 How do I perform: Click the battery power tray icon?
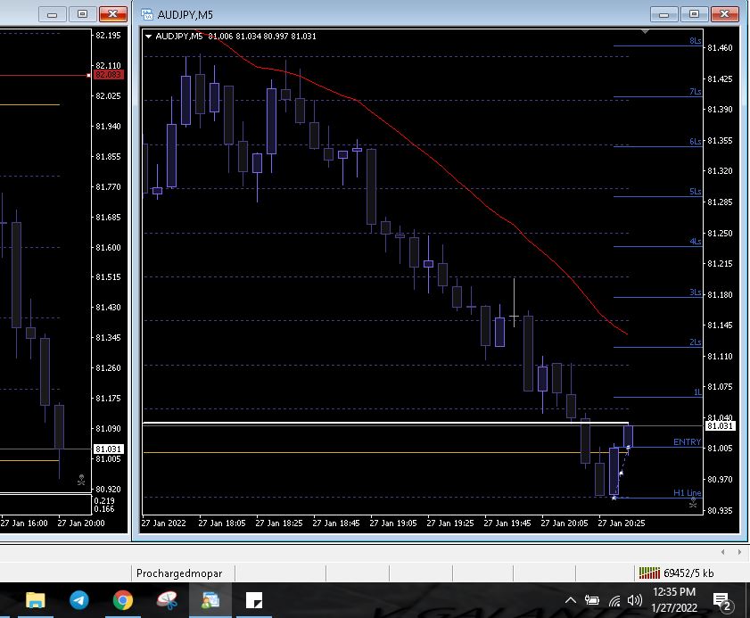[591, 600]
